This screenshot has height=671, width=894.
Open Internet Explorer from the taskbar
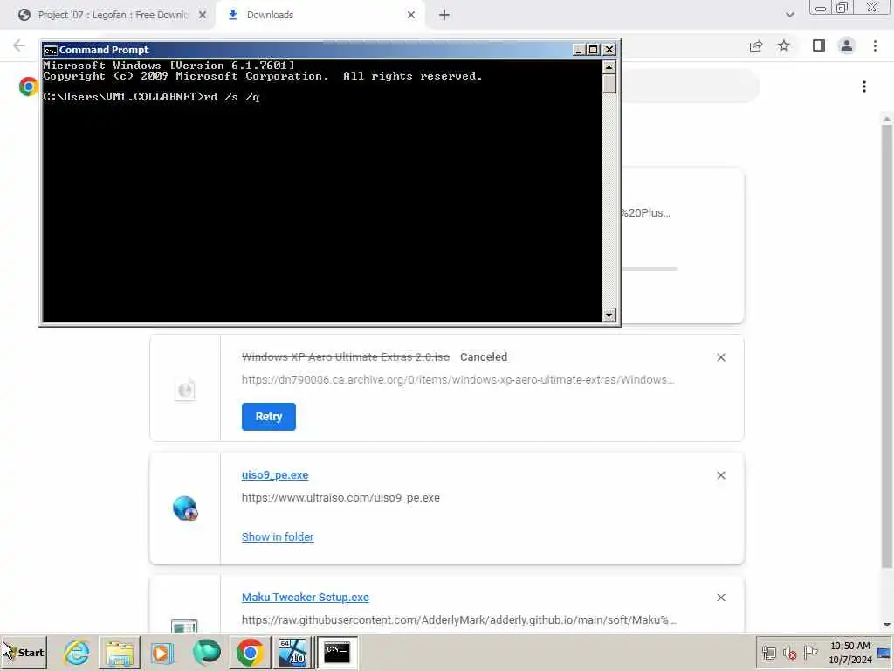tap(77, 652)
